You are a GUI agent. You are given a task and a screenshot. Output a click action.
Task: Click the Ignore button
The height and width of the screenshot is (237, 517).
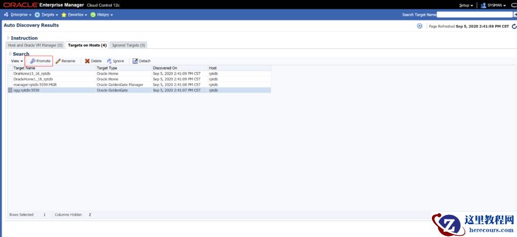coord(115,61)
